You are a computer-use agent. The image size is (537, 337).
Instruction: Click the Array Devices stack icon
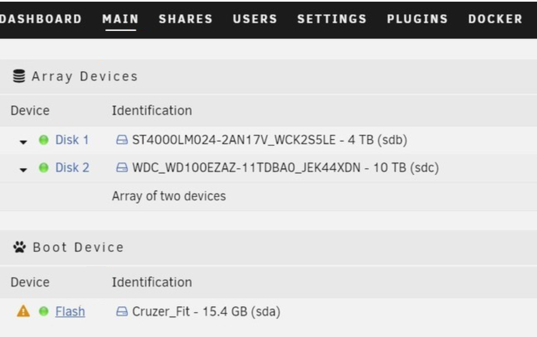coord(19,77)
